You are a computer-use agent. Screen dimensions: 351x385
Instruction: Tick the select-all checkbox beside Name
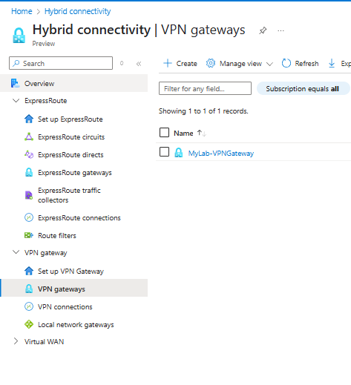tap(164, 133)
